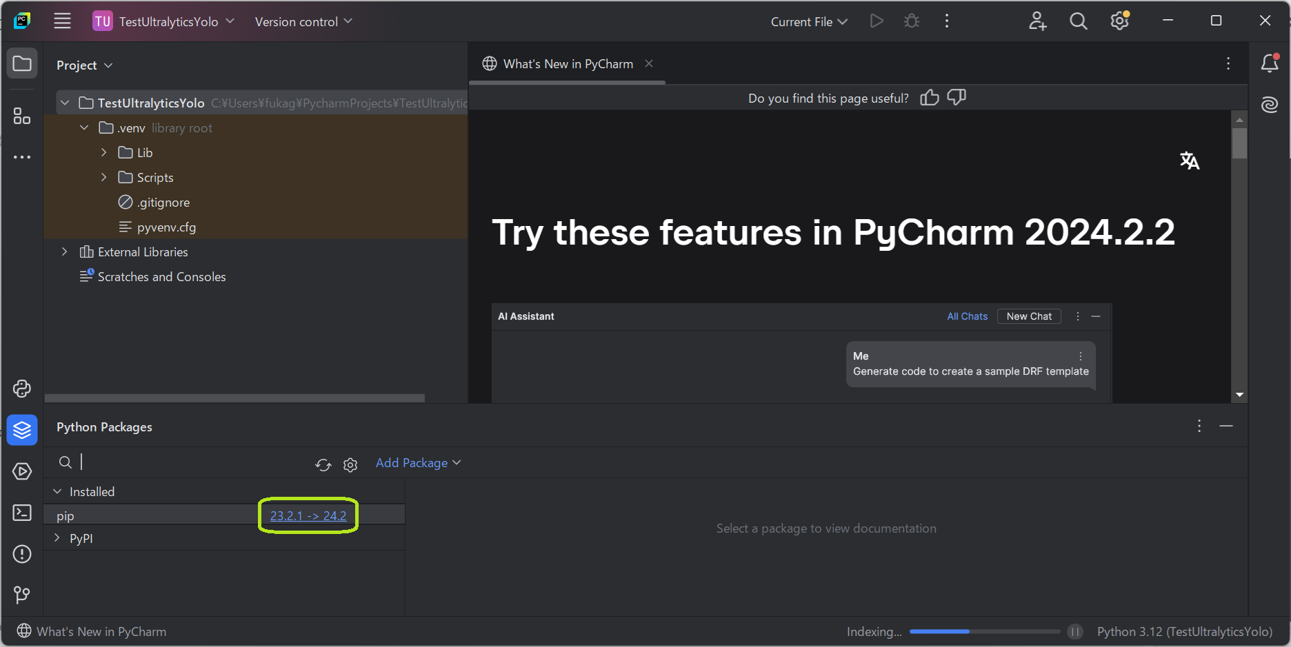This screenshot has height=647, width=1291.
Task: Click New Chat button in AI Assistant
Action: (1029, 316)
